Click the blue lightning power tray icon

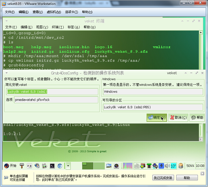[x=161, y=166]
